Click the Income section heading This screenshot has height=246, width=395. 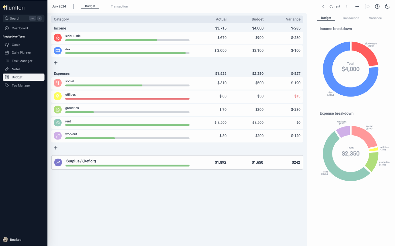[60, 28]
